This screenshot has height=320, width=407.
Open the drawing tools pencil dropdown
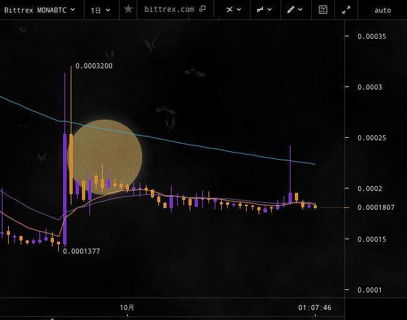[x=295, y=9]
